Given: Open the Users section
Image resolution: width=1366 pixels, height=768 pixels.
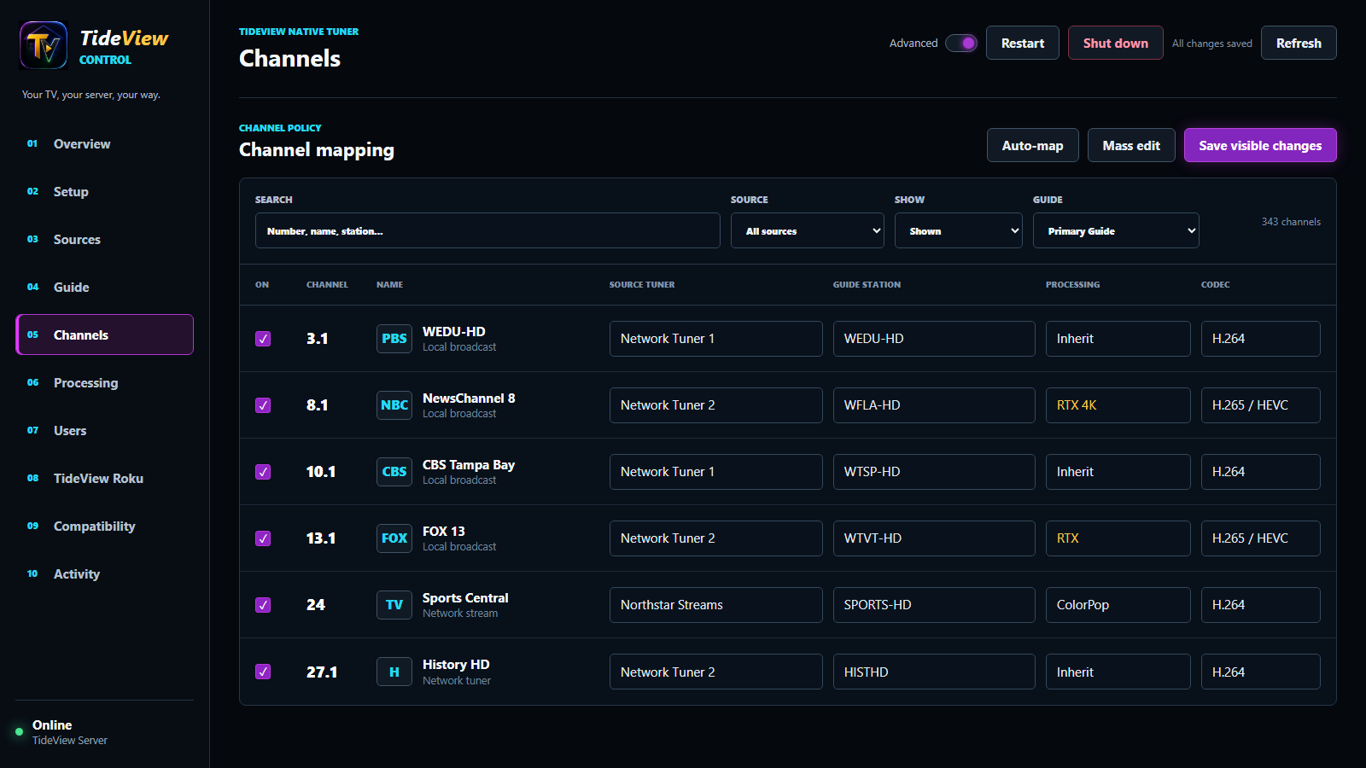Looking at the screenshot, I should (x=105, y=430).
